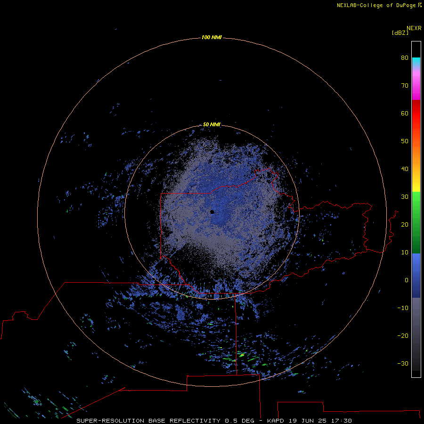Click the 60 dBZ scale value
The image size is (424, 424).
[x=405, y=113]
